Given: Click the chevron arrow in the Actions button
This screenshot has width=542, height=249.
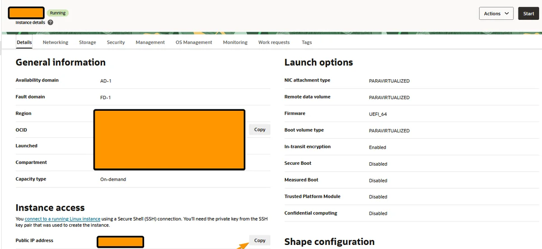Looking at the screenshot, I should [x=507, y=14].
